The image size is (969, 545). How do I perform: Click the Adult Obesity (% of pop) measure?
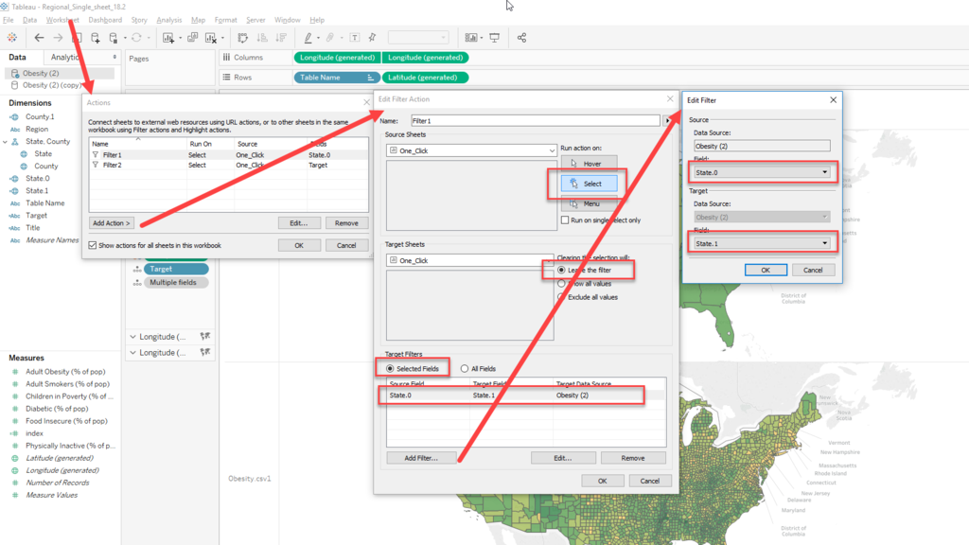[65, 371]
